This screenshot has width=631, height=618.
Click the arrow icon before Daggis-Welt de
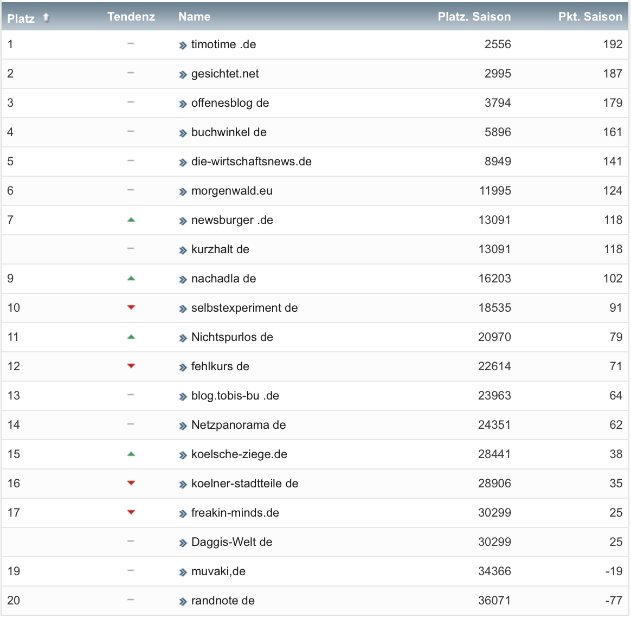point(183,544)
